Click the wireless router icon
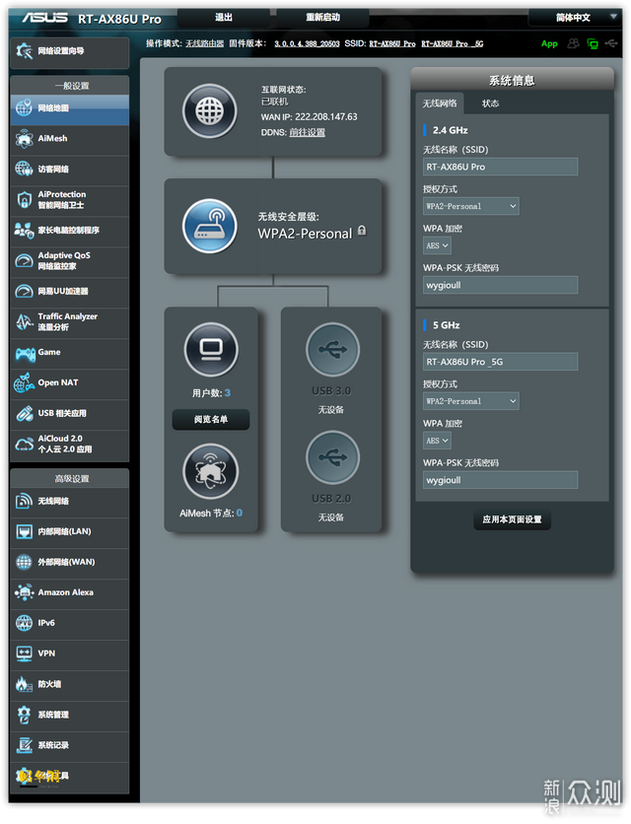 (209, 226)
